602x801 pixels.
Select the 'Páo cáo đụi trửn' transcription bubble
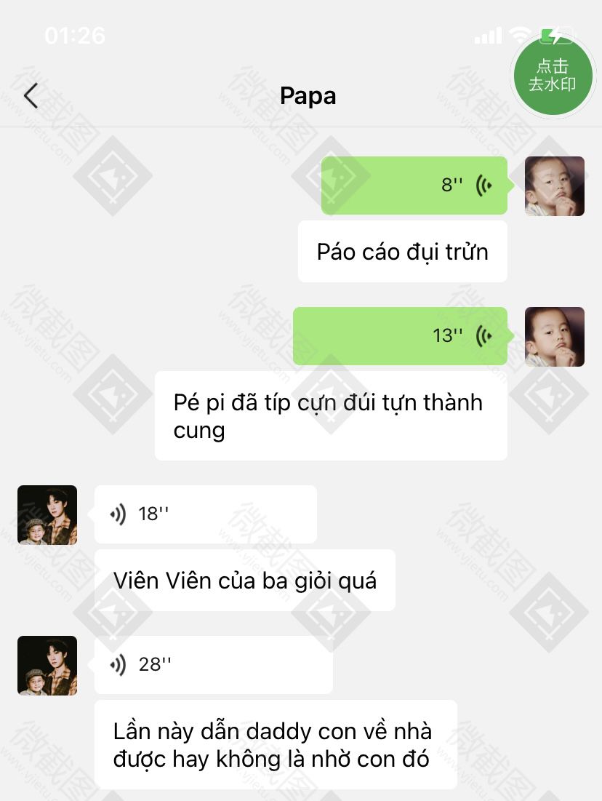[403, 252]
